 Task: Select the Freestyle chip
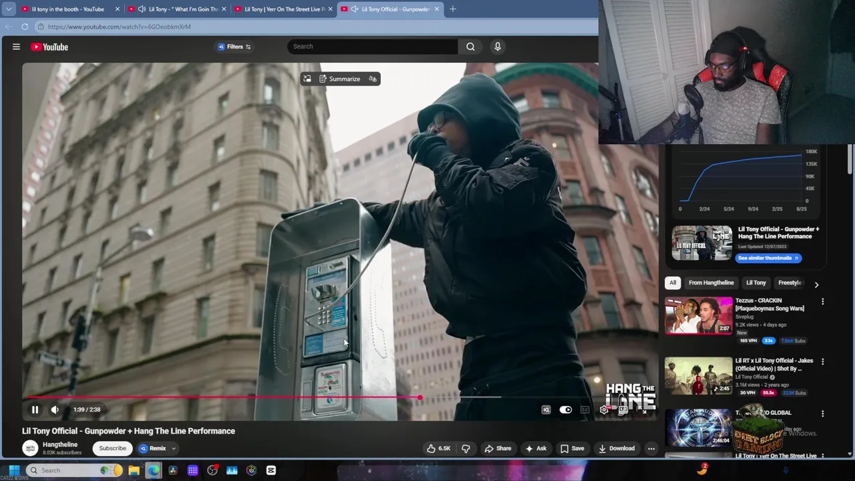click(790, 283)
